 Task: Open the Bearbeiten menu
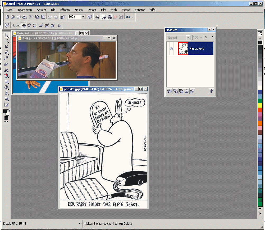click(25, 10)
